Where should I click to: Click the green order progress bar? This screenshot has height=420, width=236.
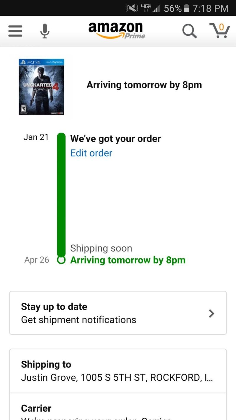pos(61,195)
